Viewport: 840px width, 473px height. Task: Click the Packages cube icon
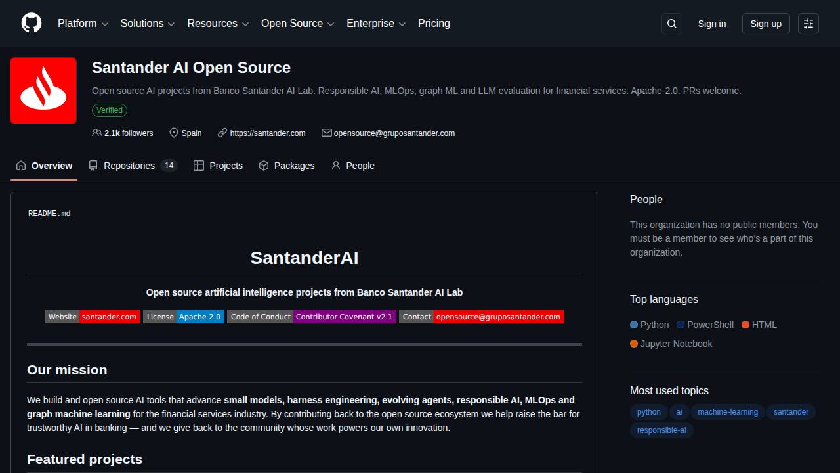click(x=264, y=166)
